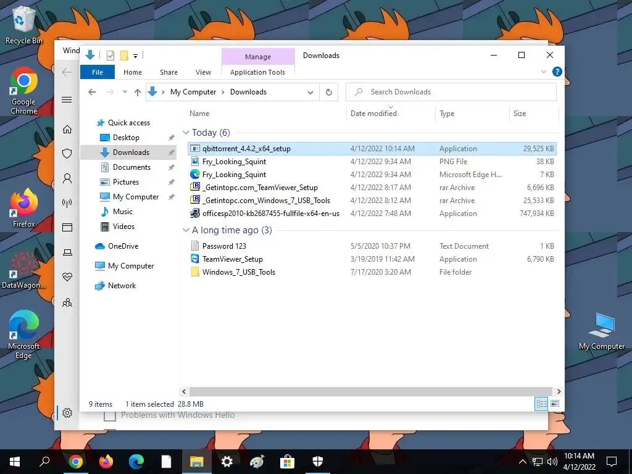Click breadcrumb arrow after My Computer
632x474 pixels.
click(x=223, y=93)
